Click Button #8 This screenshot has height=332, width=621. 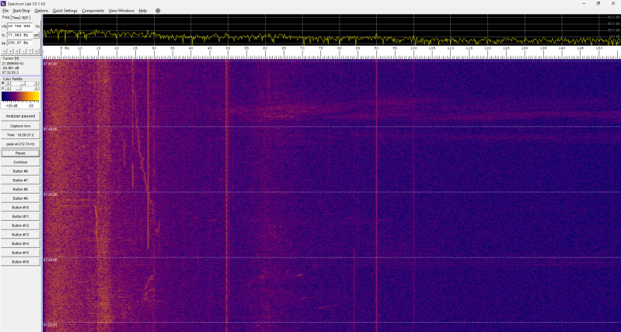(20, 190)
